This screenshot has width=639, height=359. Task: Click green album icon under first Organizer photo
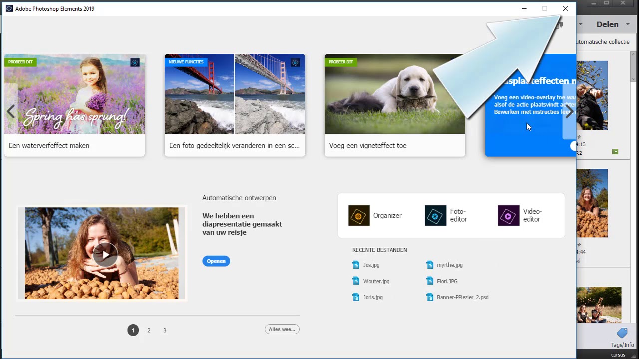[x=615, y=152]
